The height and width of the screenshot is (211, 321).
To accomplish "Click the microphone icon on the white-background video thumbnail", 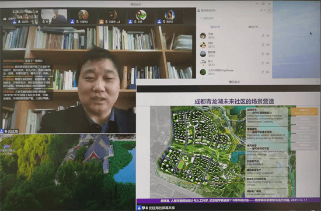I will click(x=43, y=22).
